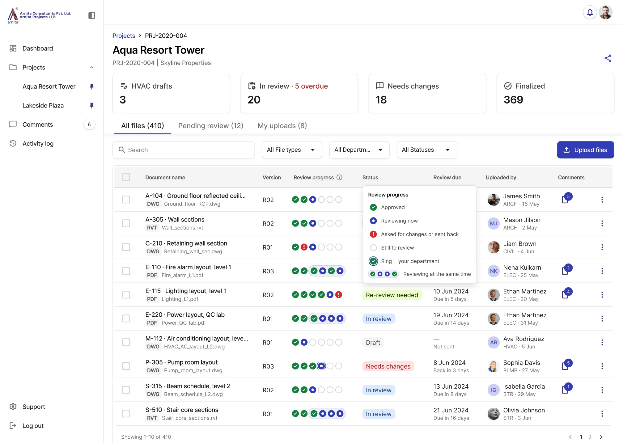Open more options for S-510 Stair core
Image resolution: width=623 pixels, height=443 pixels.
(602, 414)
